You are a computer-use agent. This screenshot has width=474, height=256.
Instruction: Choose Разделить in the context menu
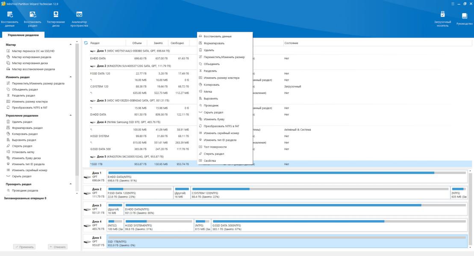coord(225,71)
